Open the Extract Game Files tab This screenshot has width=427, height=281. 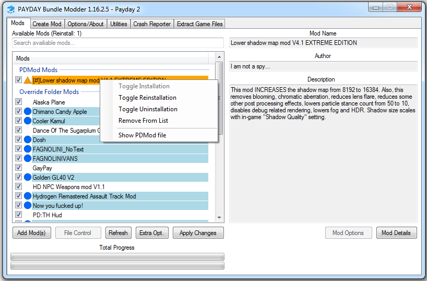tap(199, 24)
